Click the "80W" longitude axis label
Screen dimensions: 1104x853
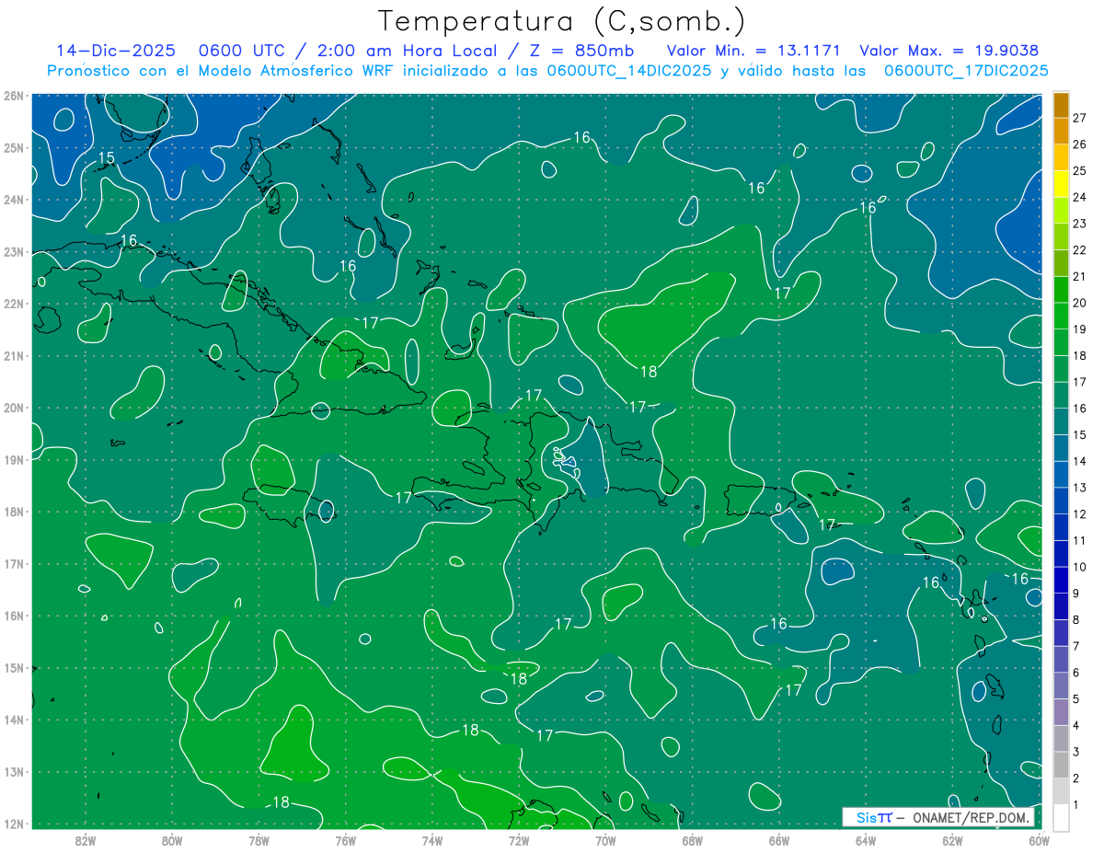172,839
